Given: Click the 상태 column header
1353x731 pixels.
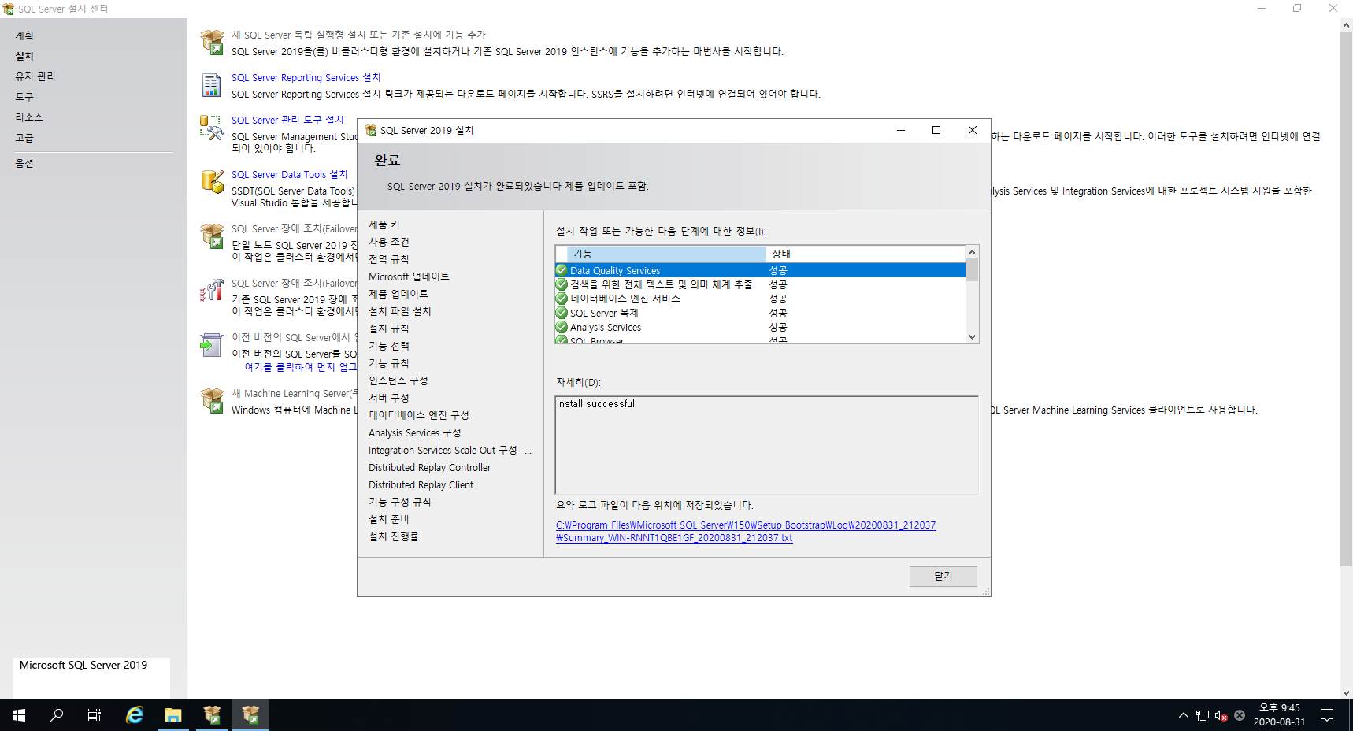Looking at the screenshot, I should (x=866, y=254).
